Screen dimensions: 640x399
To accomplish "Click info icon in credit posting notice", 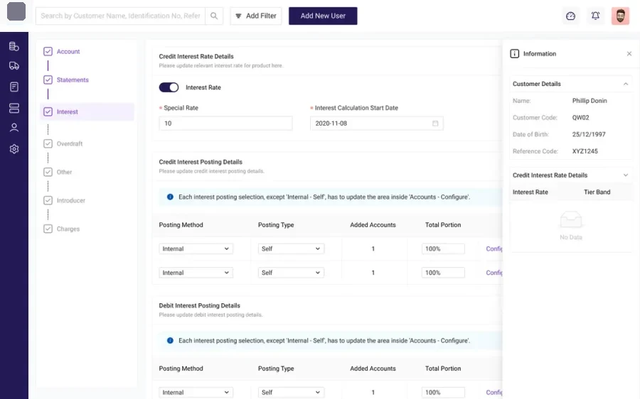I will 170,197.
